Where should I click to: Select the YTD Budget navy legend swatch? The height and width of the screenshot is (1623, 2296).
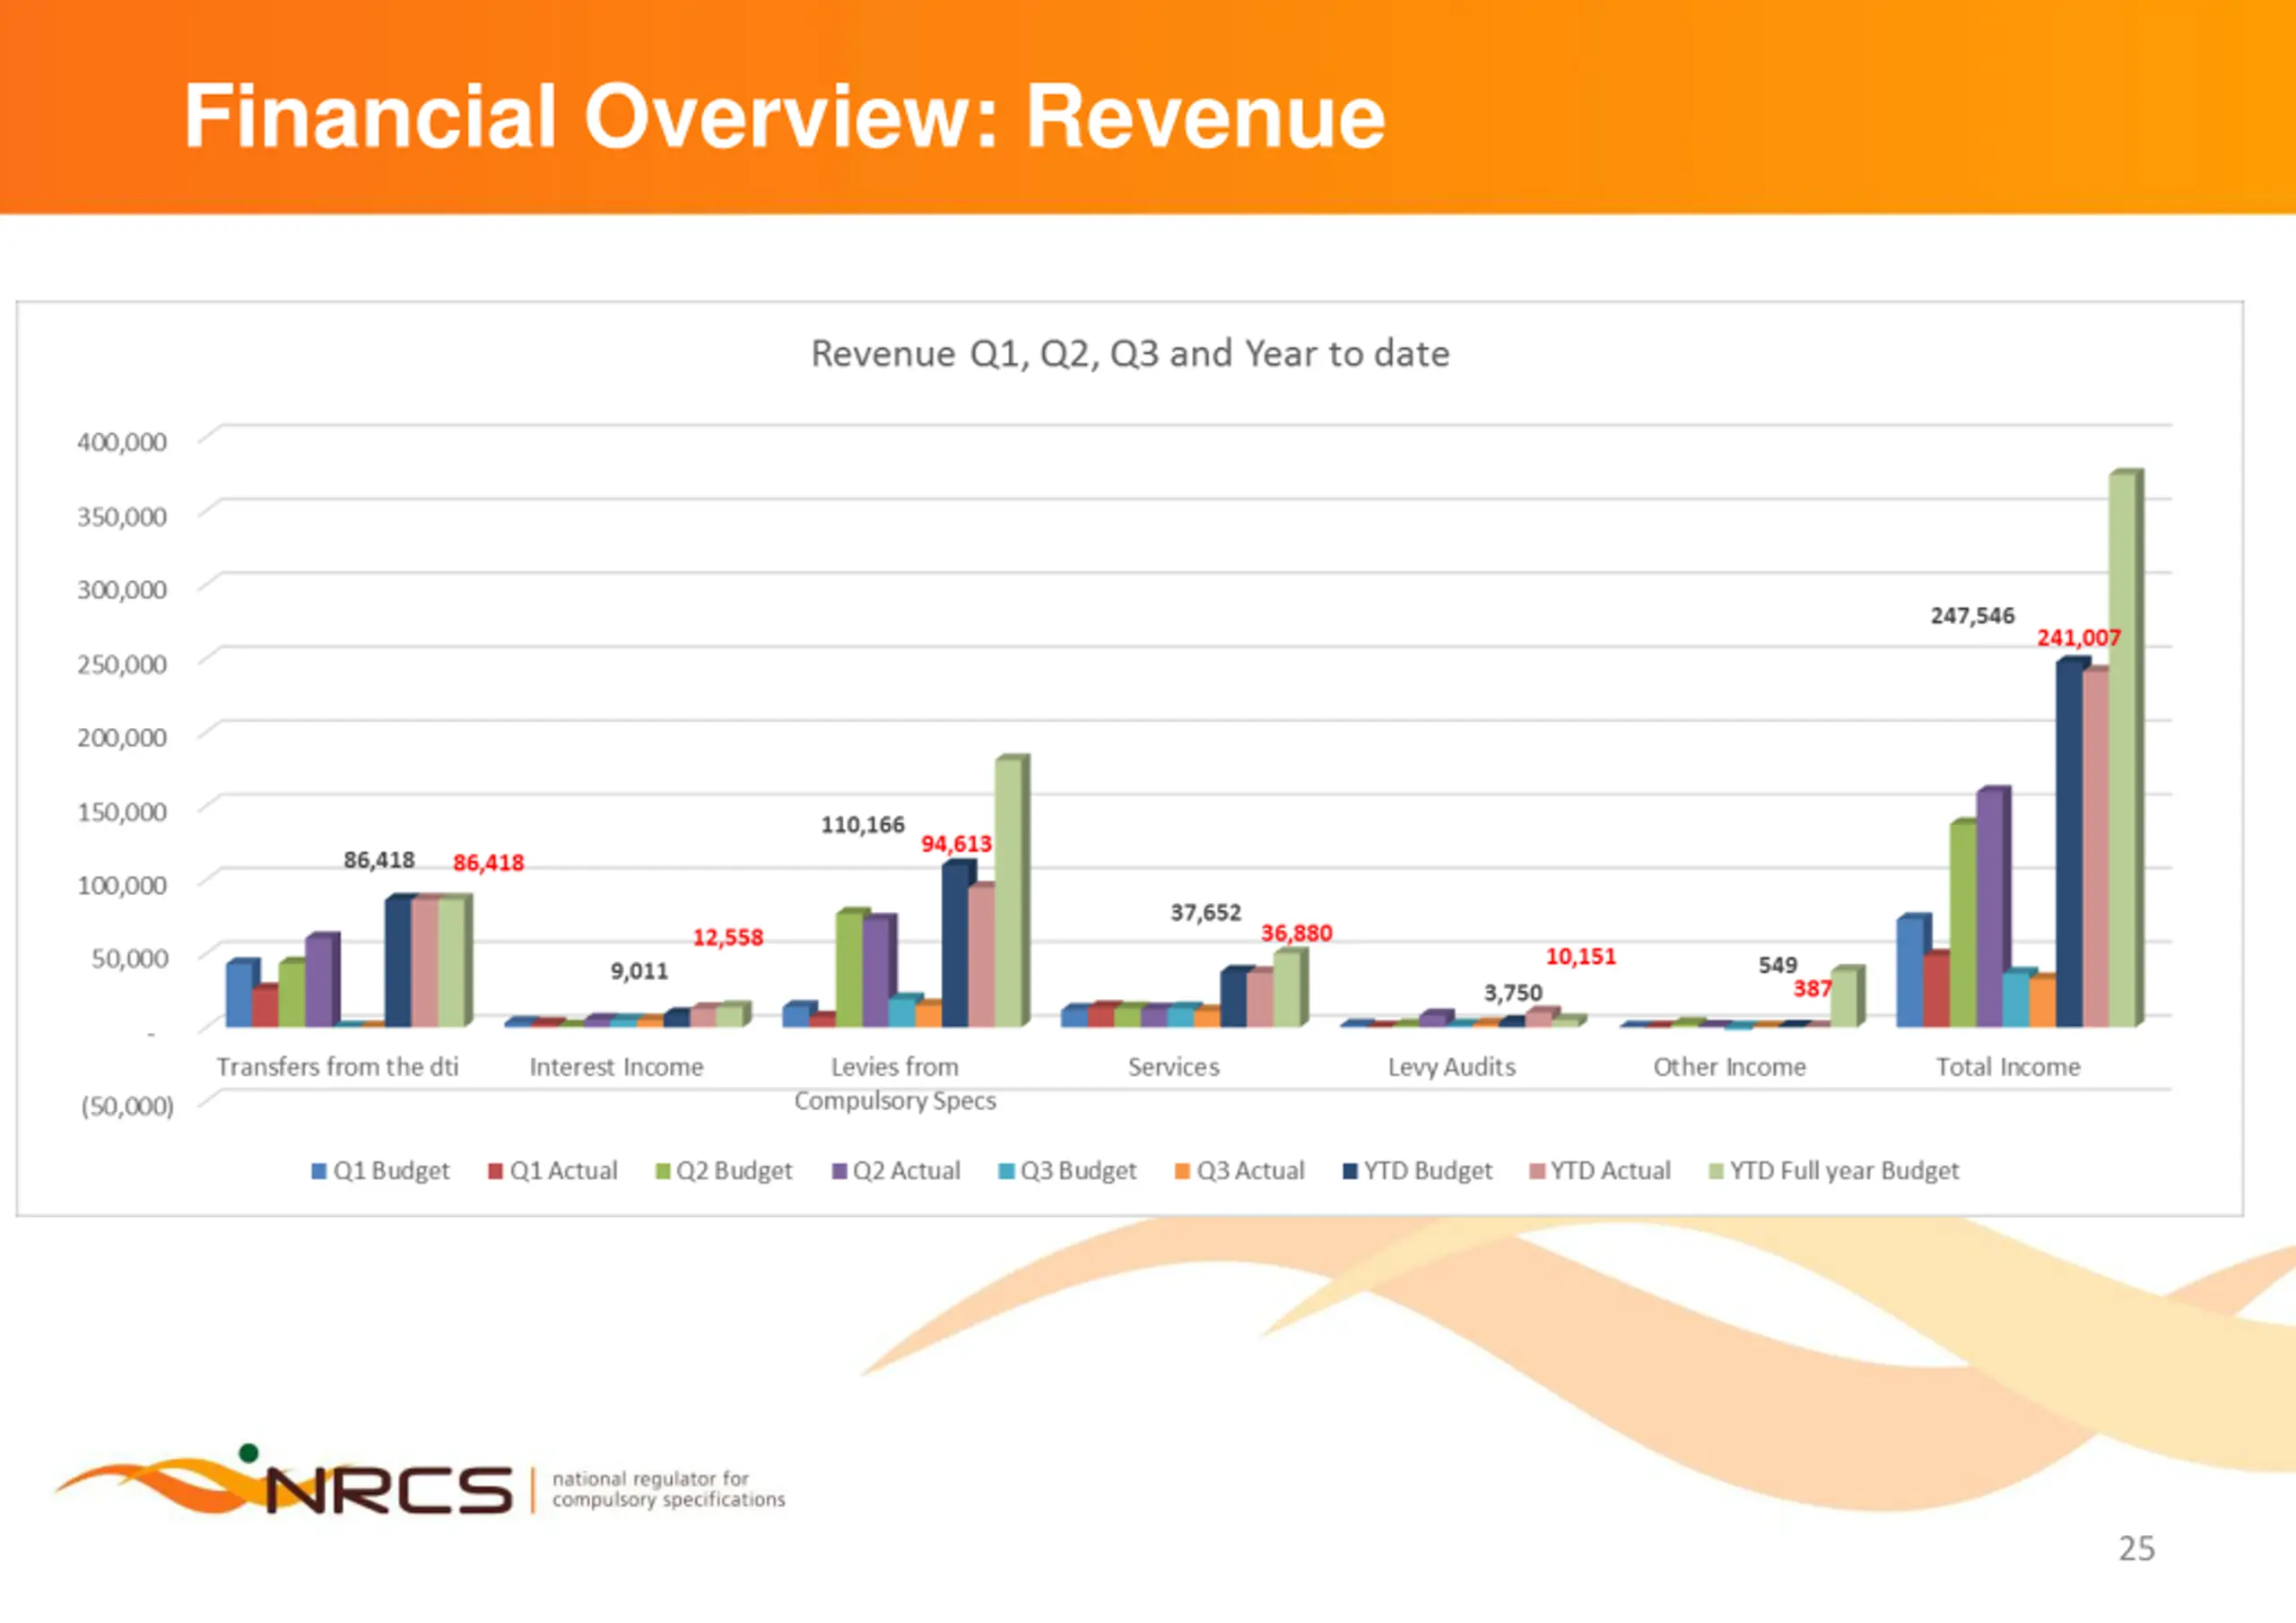coord(1350,1171)
